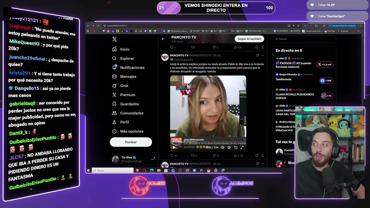The image size is (370, 208).
Task: Open SHUR WORLD bookmark
Action: point(281,31)
